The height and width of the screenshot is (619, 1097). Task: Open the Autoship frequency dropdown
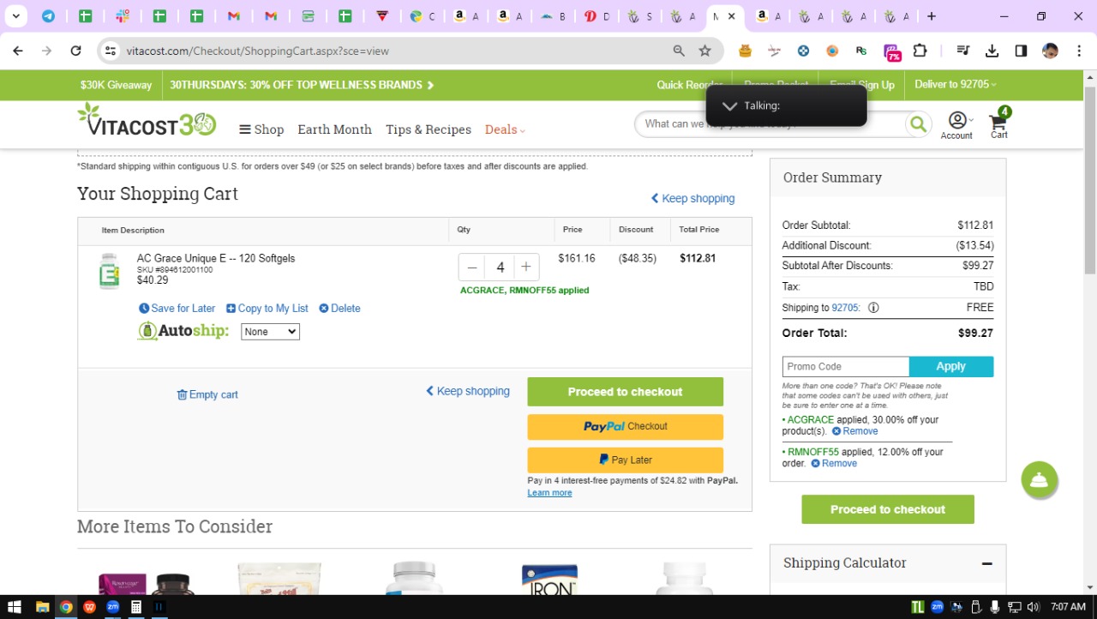[x=270, y=332]
